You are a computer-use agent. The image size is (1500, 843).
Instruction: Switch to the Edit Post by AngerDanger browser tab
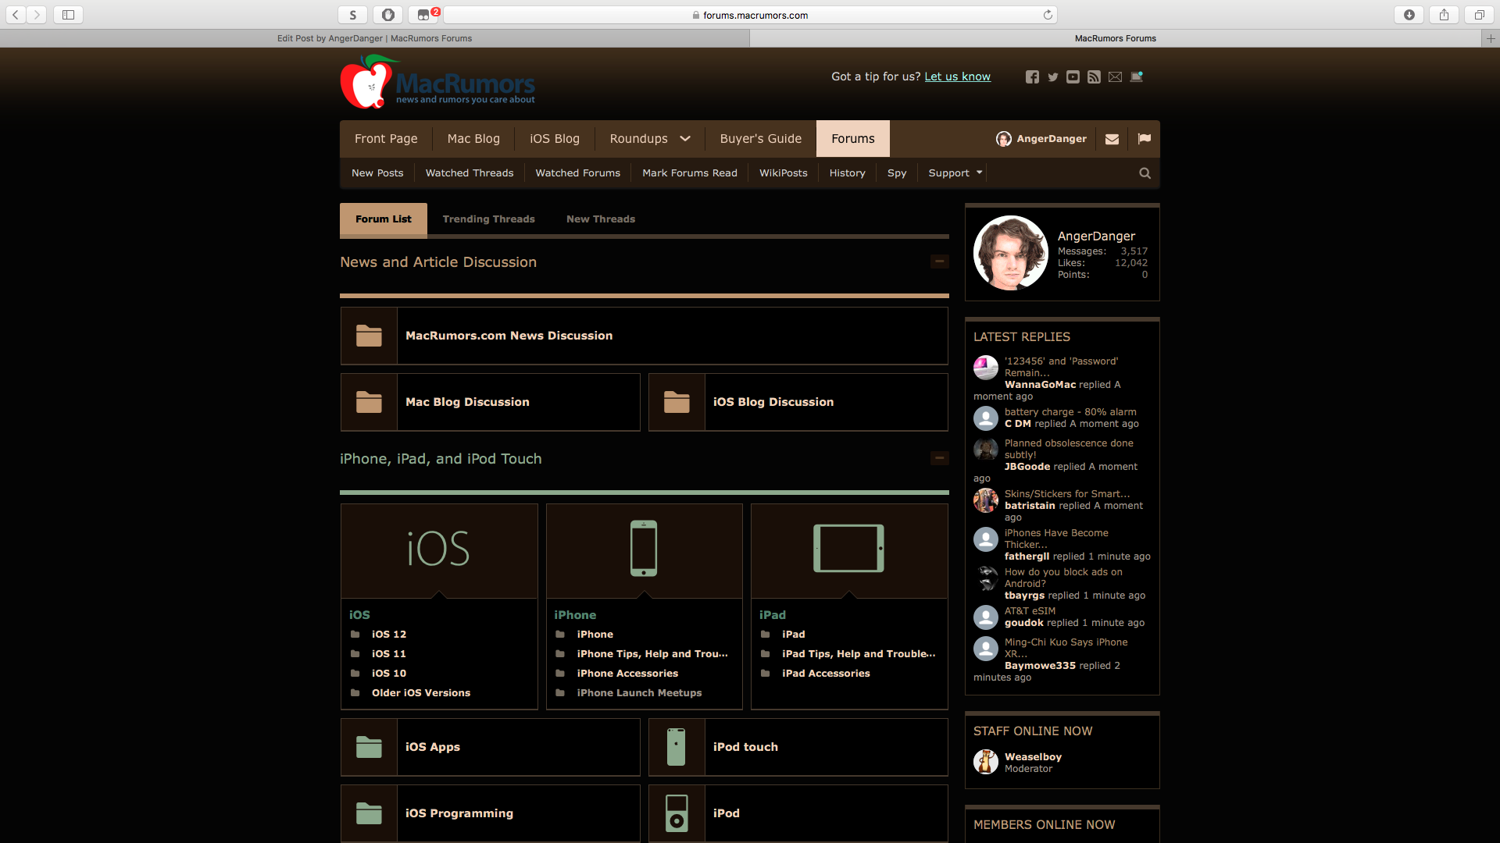(x=374, y=38)
